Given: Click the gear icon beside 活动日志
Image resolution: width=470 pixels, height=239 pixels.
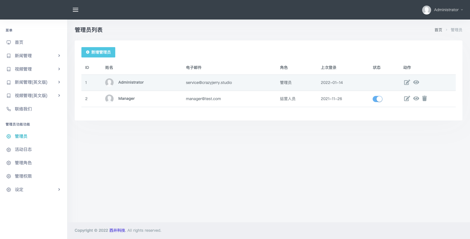Looking at the screenshot, I should coord(9,150).
